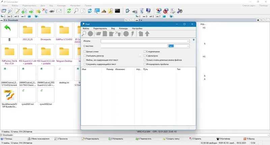Open 'Настройки' menu in Find window

coord(137,28)
